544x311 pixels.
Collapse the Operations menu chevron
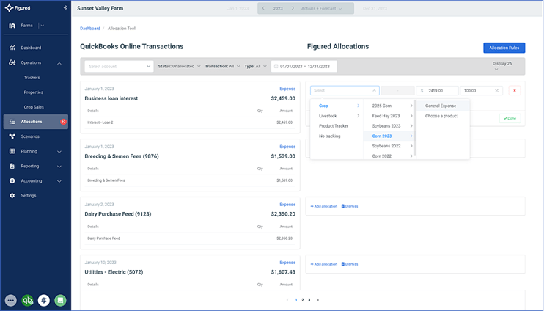tap(59, 63)
